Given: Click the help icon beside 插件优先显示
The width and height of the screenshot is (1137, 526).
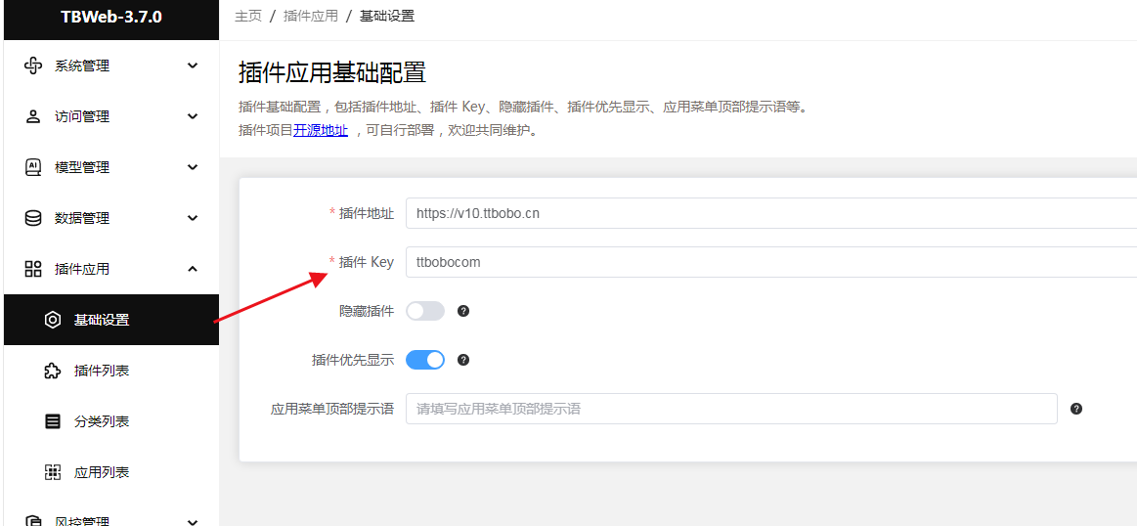Looking at the screenshot, I should (464, 360).
